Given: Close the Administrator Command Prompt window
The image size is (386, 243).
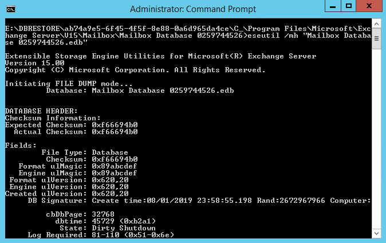Looking at the screenshot, I should (x=369, y=6).
